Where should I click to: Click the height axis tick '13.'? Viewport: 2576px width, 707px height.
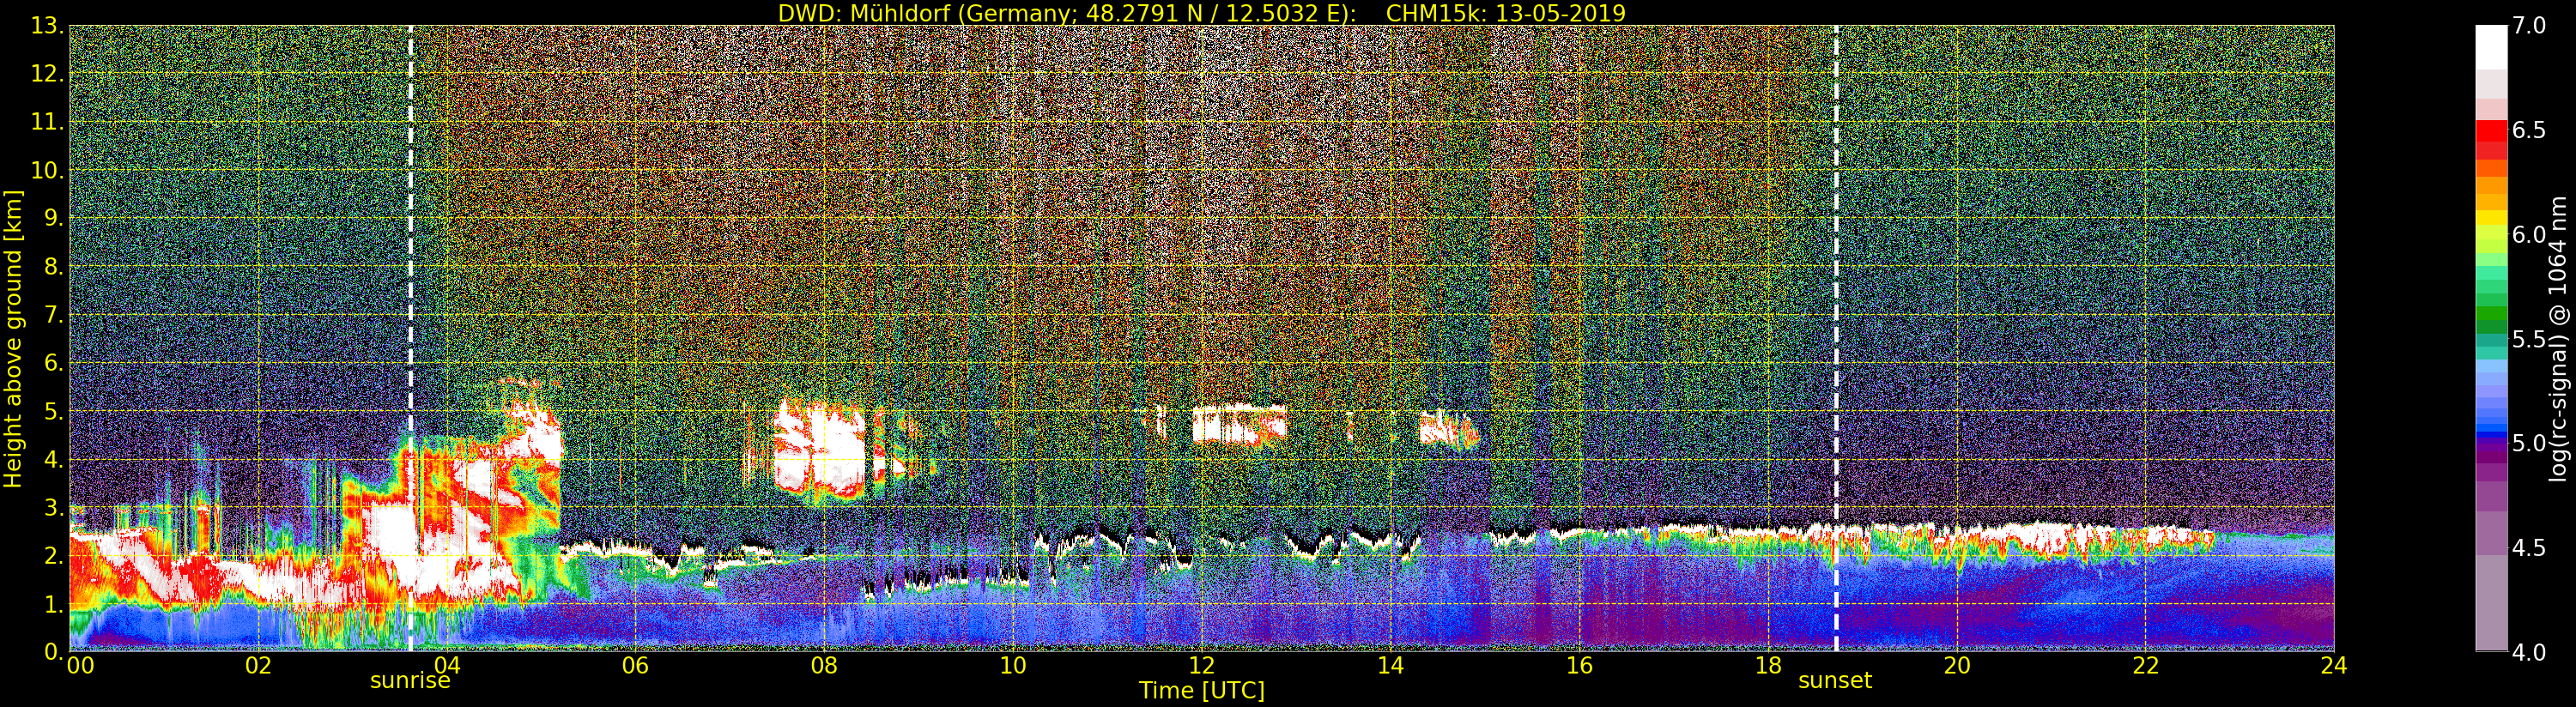pyautogui.click(x=47, y=26)
